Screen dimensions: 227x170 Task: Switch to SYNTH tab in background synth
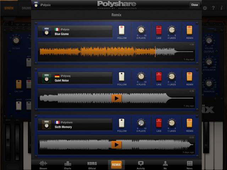9,8
